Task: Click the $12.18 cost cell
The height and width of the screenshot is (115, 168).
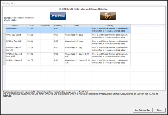Action: 33,30
